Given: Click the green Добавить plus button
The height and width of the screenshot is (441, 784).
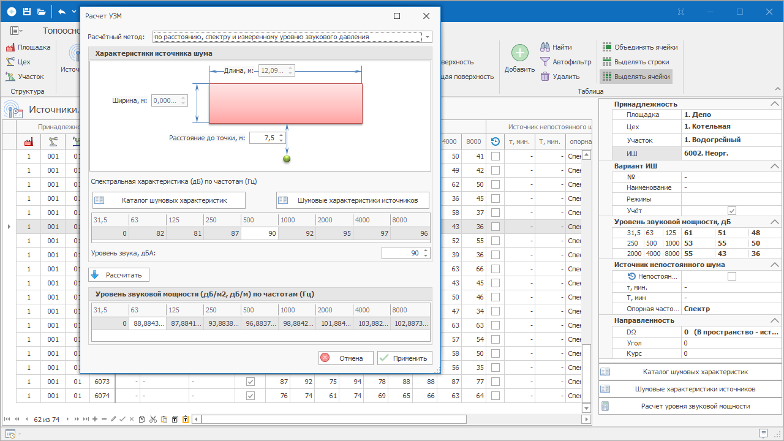Looking at the screenshot, I should click(x=520, y=59).
